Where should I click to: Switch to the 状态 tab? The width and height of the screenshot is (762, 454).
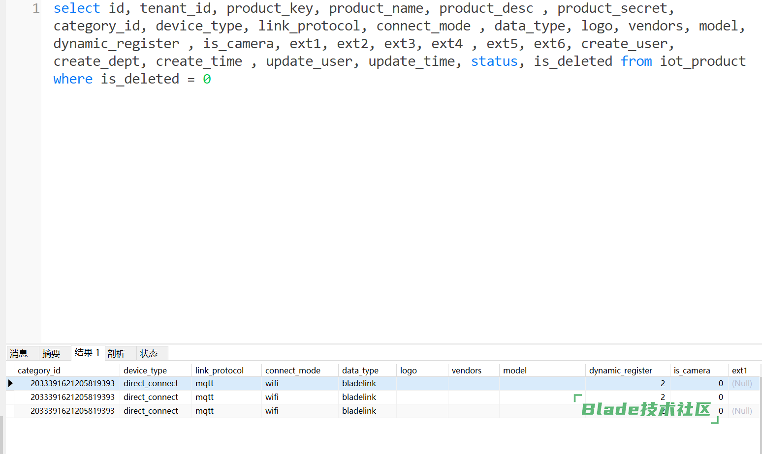[149, 353]
